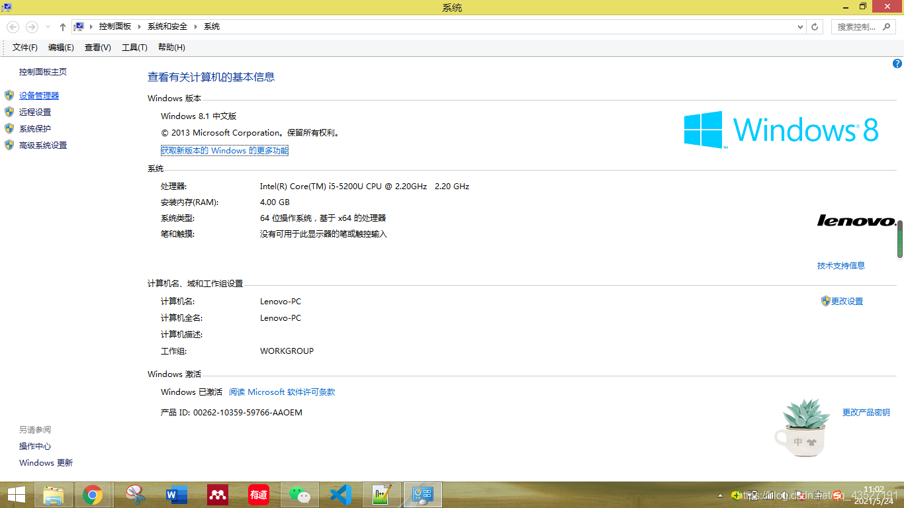
Task: Open the 查看(V) menu
Action: [x=97, y=48]
